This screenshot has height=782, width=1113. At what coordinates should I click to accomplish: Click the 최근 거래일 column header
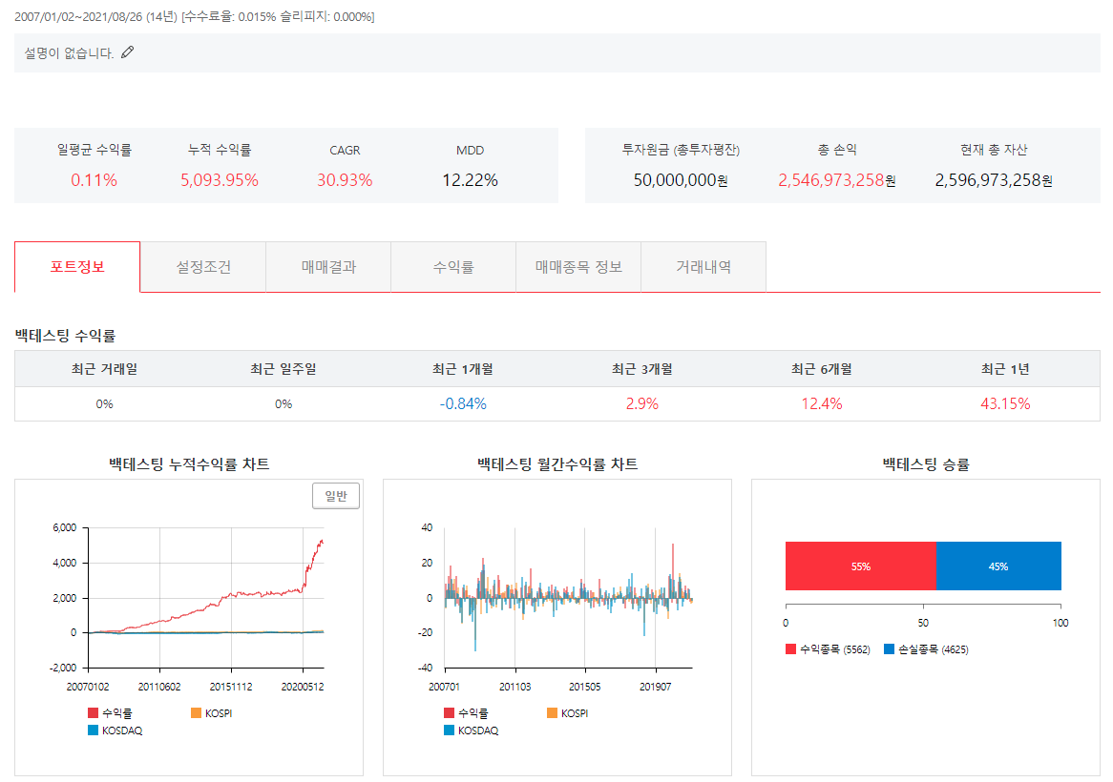[104, 369]
